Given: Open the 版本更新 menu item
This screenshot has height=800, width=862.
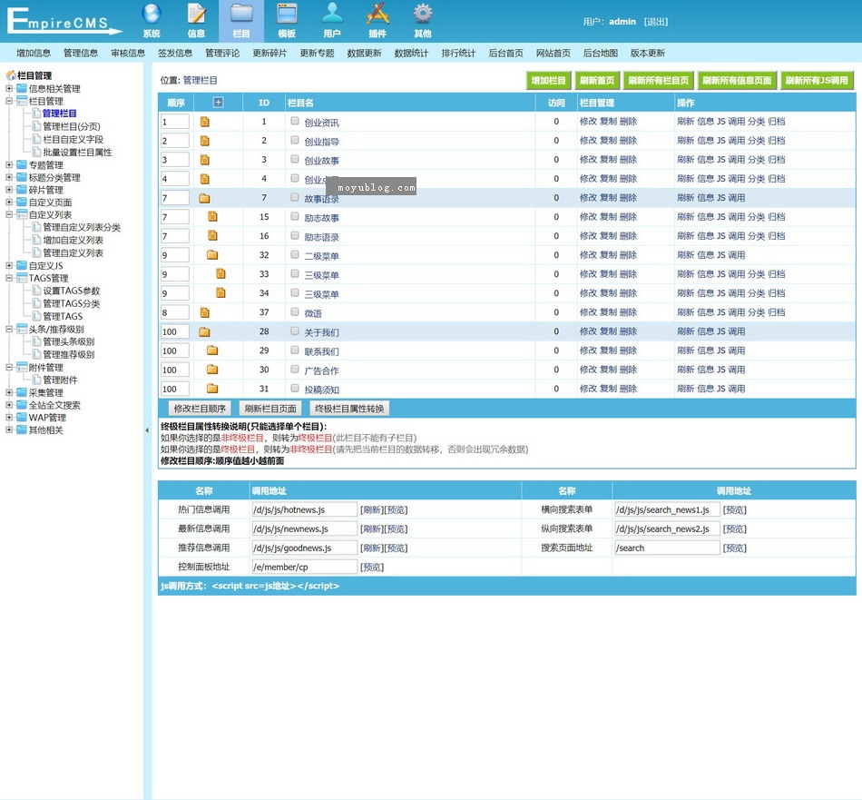Looking at the screenshot, I should pyautogui.click(x=648, y=53).
